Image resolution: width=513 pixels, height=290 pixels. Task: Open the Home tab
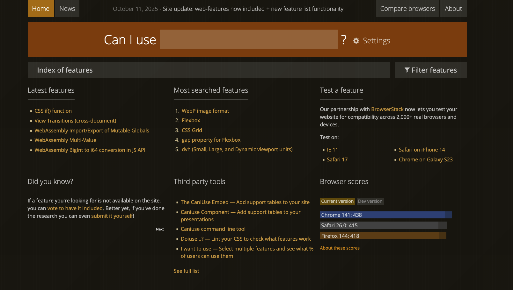coord(40,9)
